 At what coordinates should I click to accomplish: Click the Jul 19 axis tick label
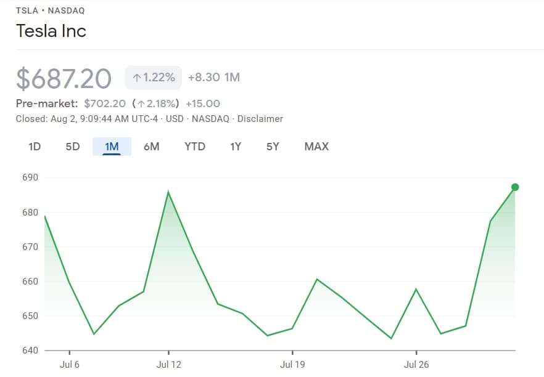pyautogui.click(x=292, y=365)
